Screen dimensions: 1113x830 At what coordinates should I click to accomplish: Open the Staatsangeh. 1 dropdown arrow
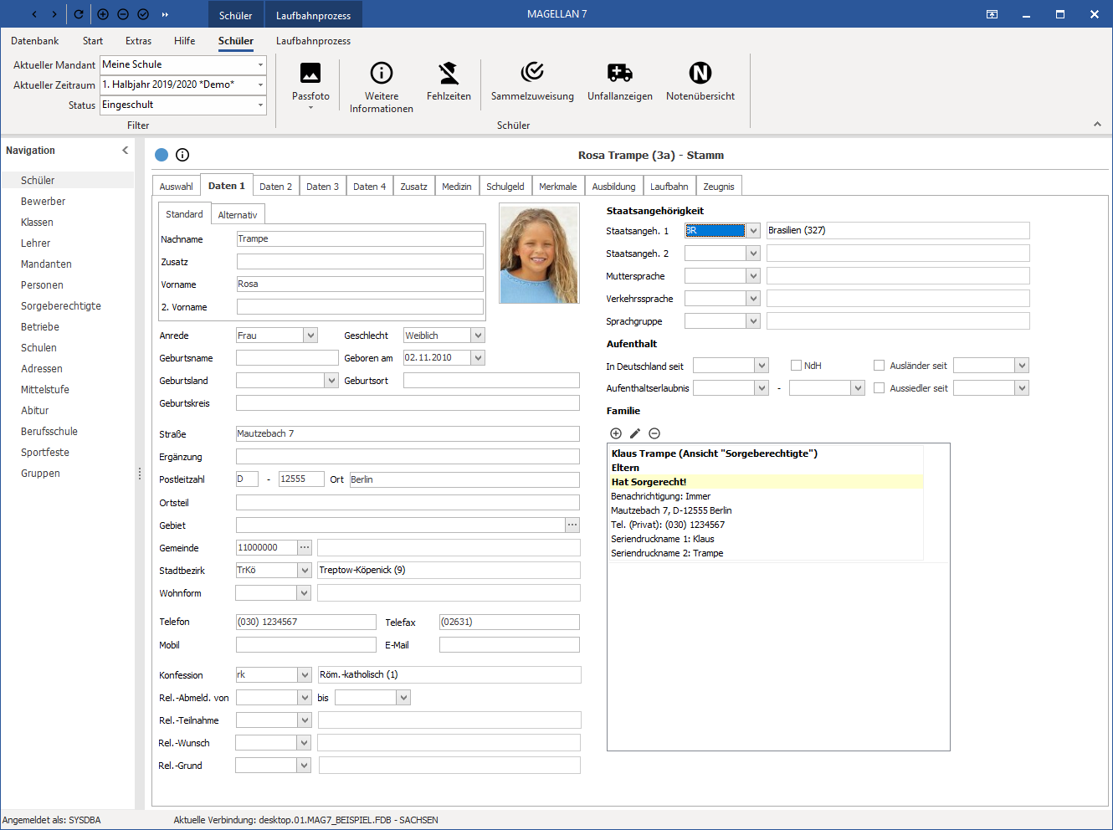click(753, 231)
